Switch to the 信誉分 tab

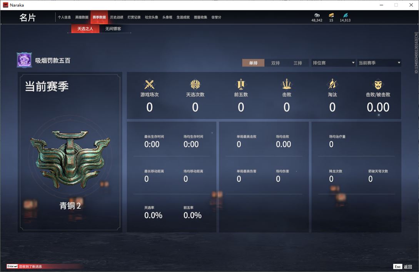(216, 17)
